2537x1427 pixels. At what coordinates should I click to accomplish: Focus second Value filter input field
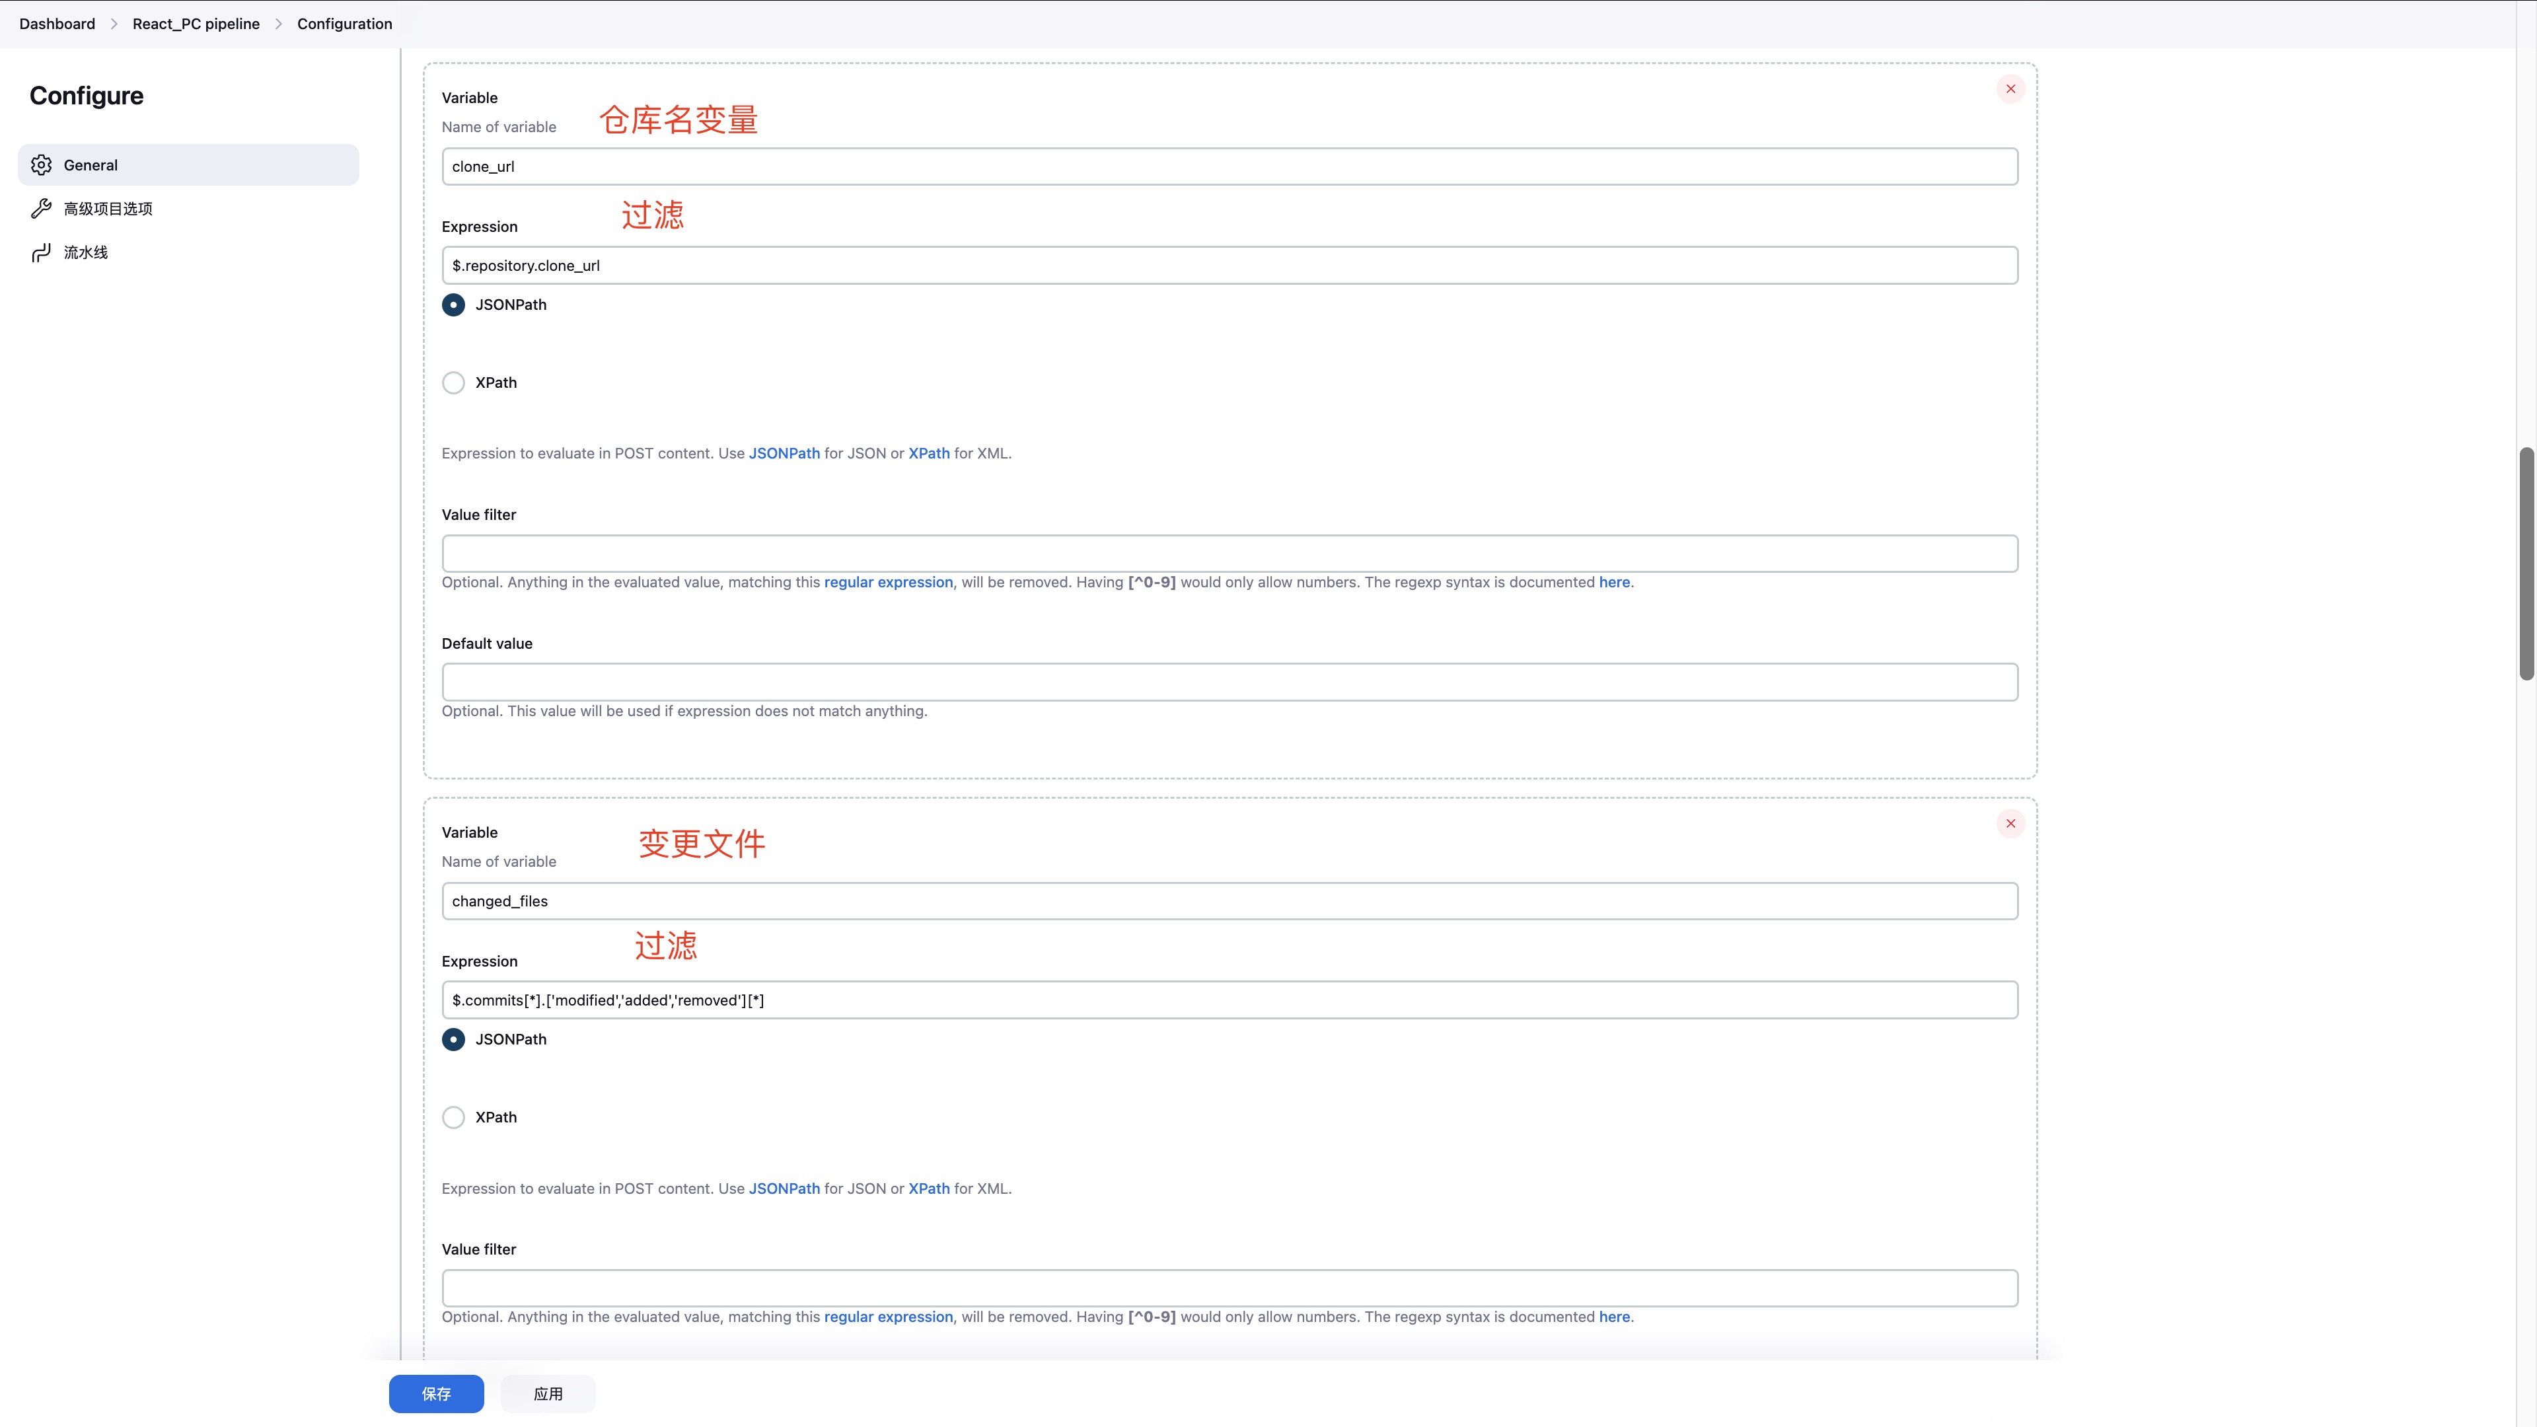(x=1229, y=1288)
